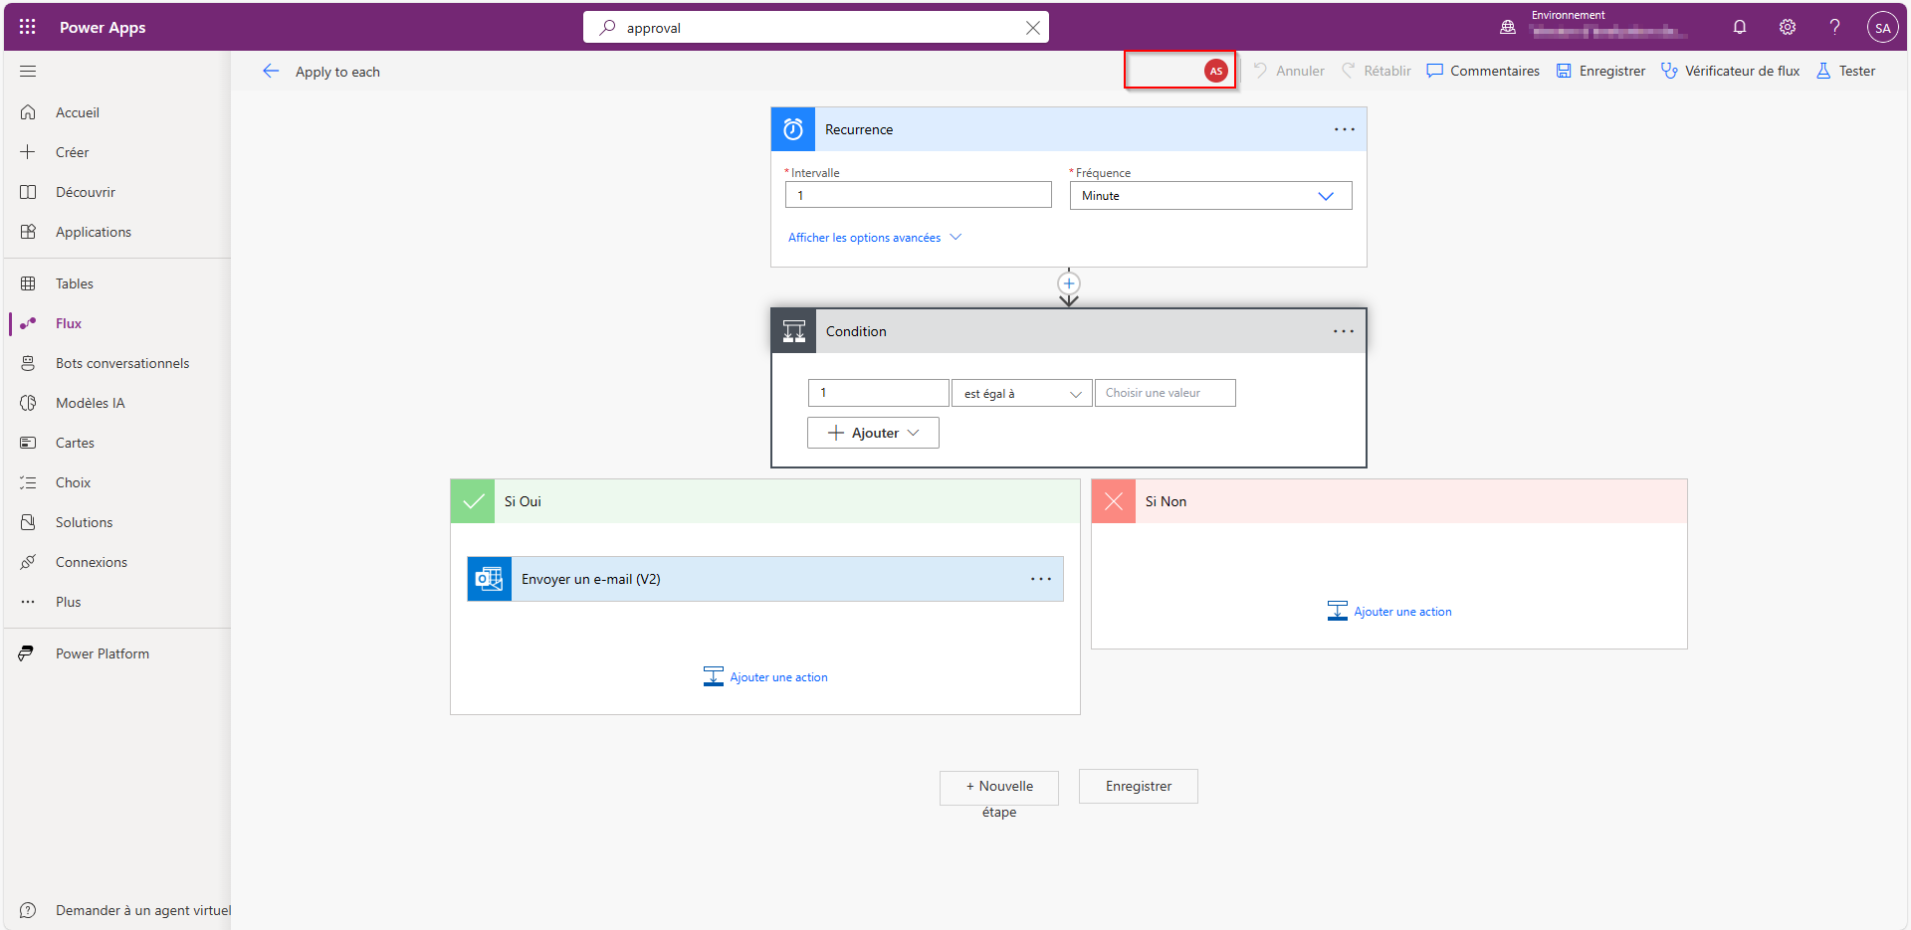1911x930 pixels.
Task: Click the + Nouvelle étape button
Action: 999,787
